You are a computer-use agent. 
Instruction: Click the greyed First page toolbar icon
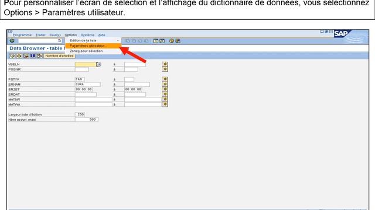click(x=128, y=41)
